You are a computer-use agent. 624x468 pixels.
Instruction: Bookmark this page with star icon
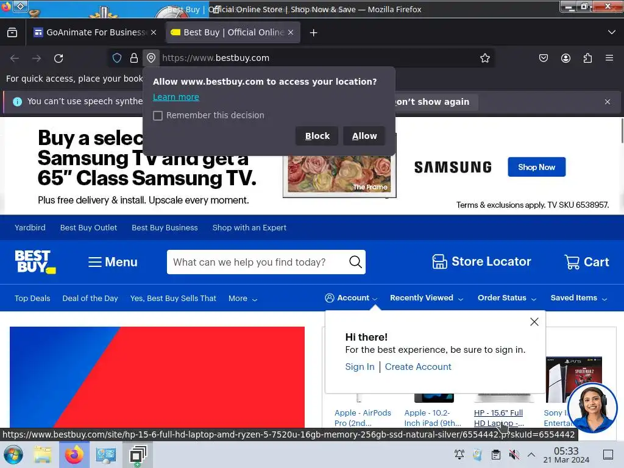[x=484, y=58]
